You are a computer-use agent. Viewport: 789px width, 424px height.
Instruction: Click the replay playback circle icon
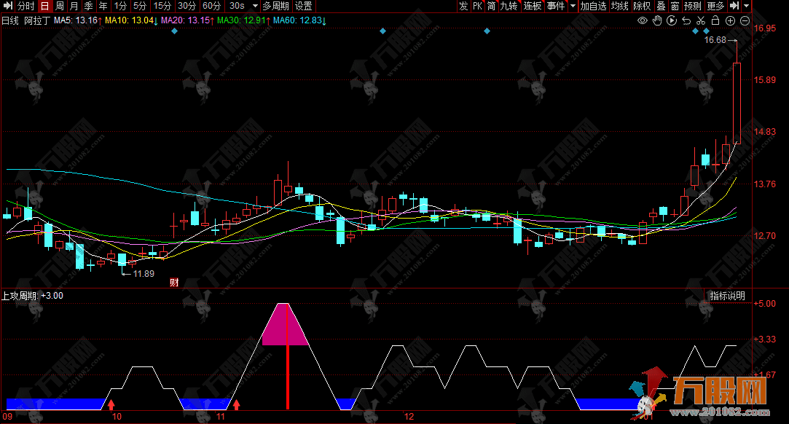tap(672, 20)
